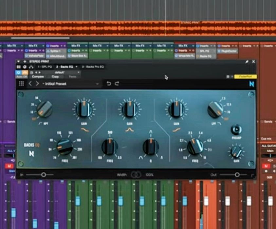Mute the rightmost red channel M button
This screenshot has width=276, height=229.
266,166
